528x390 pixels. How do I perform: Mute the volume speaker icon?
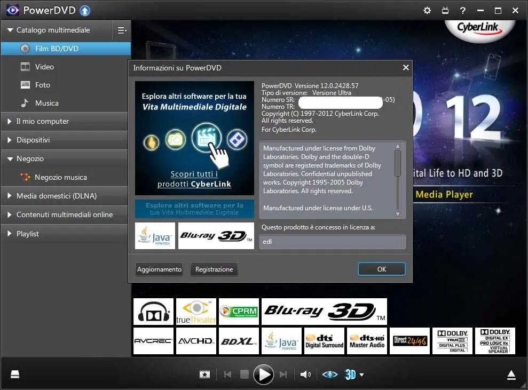tap(305, 375)
